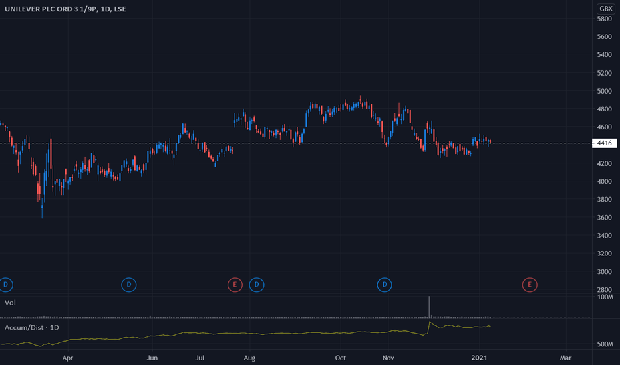The image size is (620, 365).
Task: Click the 3800 price axis label
Action: pos(605,200)
